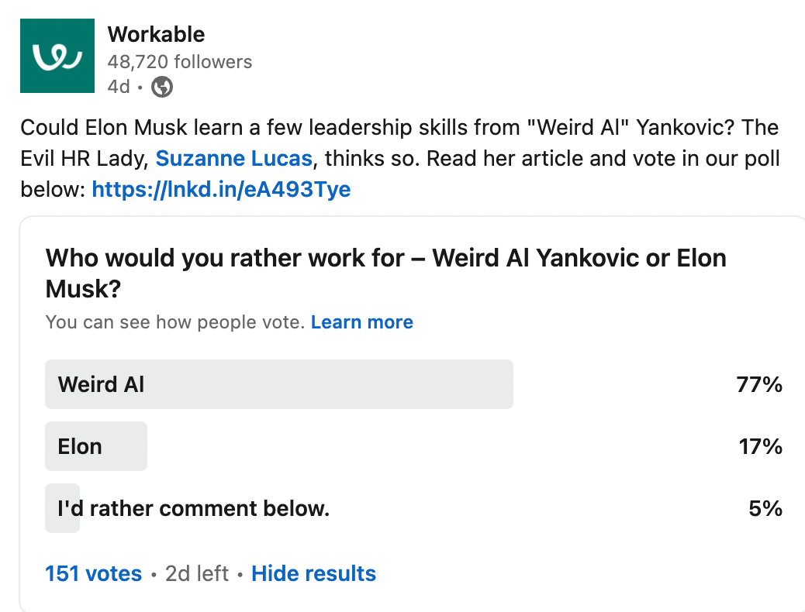Hide the poll results

coord(313,573)
